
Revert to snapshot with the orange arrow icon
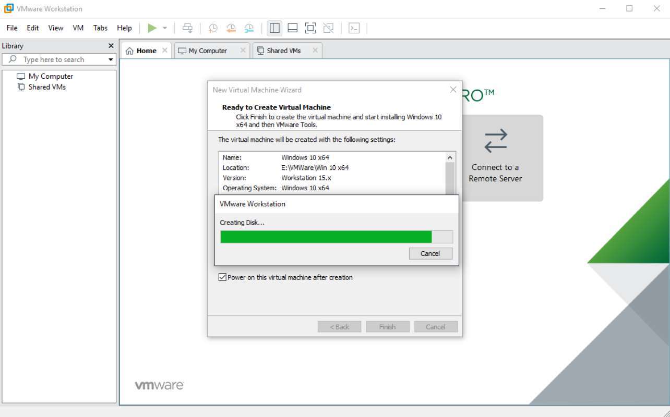pyautogui.click(x=231, y=28)
